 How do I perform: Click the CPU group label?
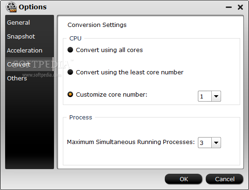75,39
